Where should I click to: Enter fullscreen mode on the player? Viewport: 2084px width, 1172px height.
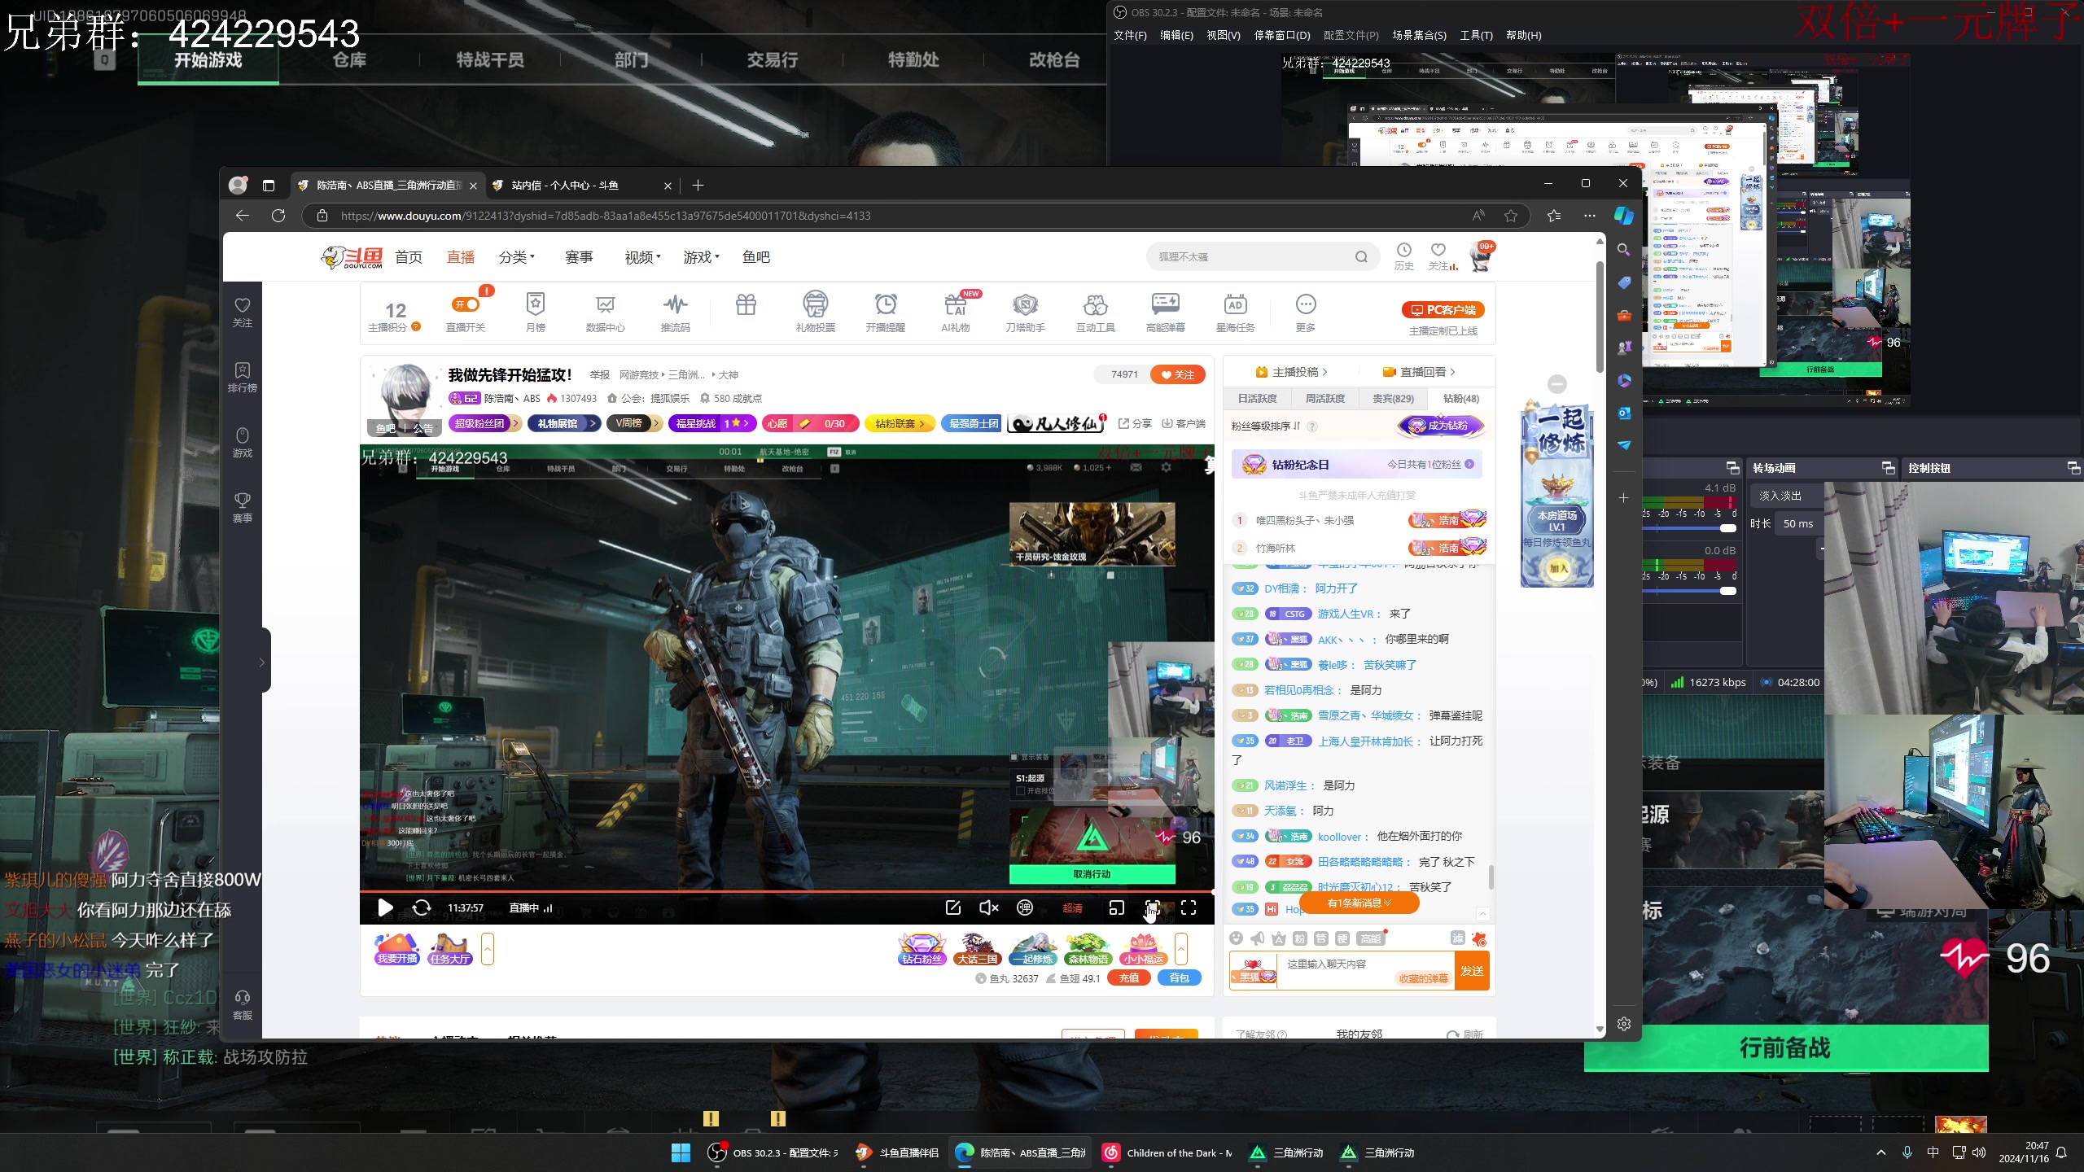(x=1189, y=907)
